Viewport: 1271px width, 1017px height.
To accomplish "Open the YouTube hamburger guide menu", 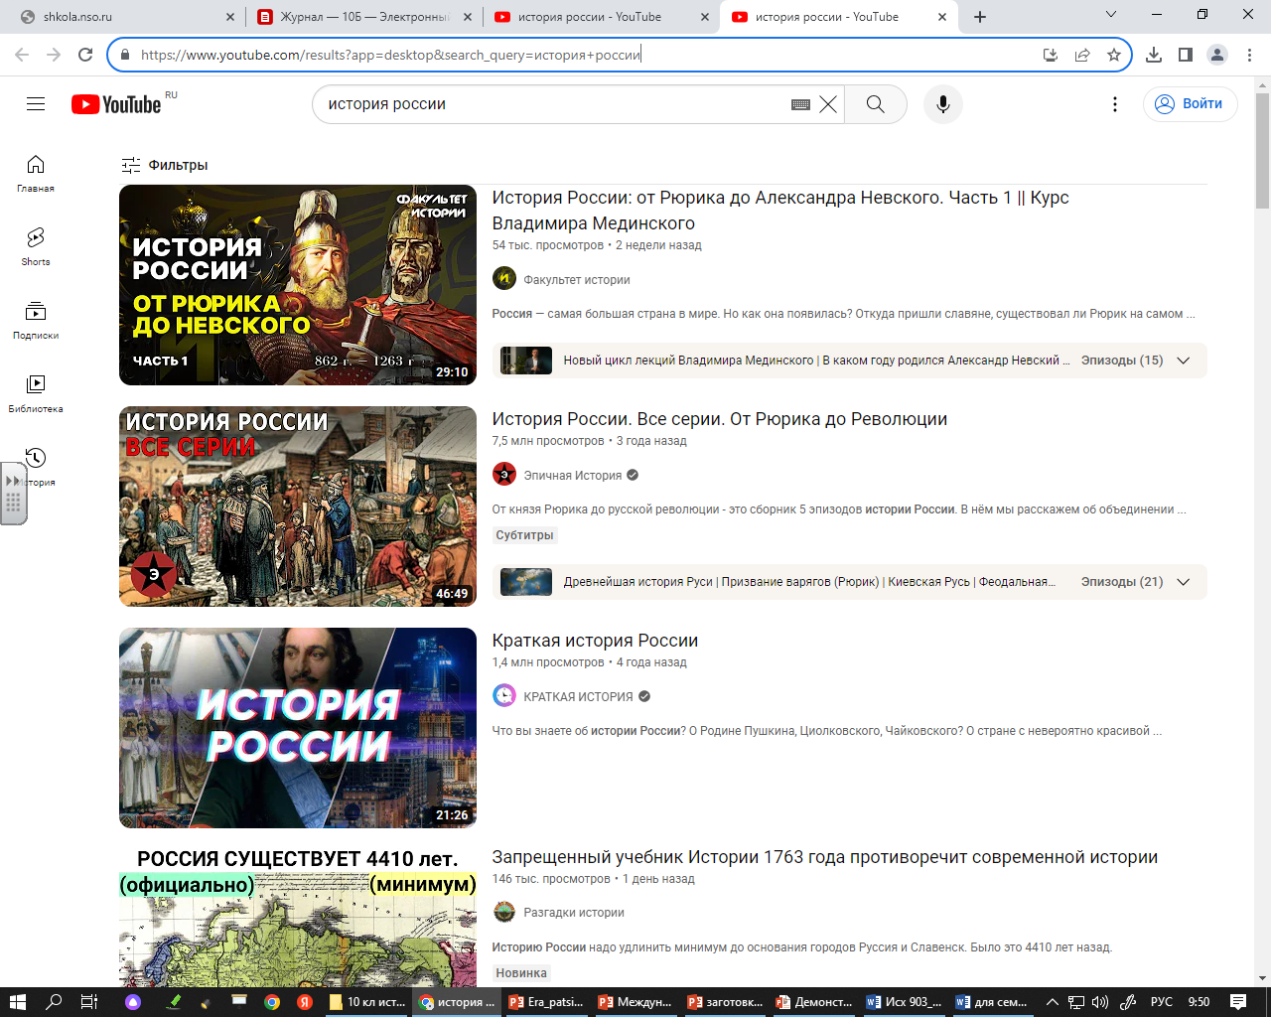I will (36, 104).
